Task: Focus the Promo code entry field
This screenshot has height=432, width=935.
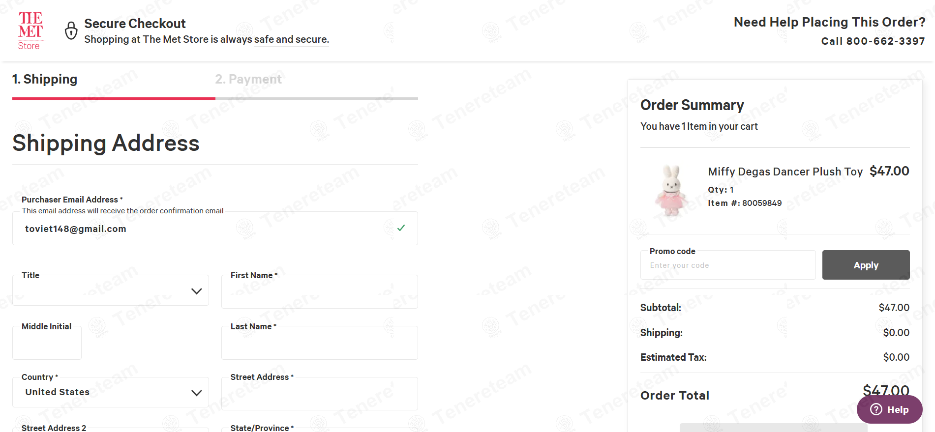Action: point(727,265)
